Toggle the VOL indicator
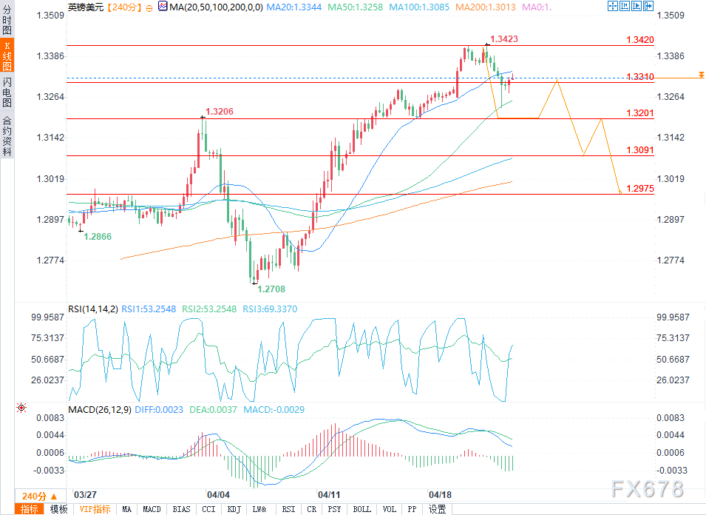Viewport: 706px width, 515px height. pos(390,509)
